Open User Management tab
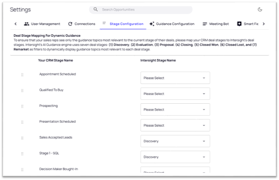 tap(42, 24)
